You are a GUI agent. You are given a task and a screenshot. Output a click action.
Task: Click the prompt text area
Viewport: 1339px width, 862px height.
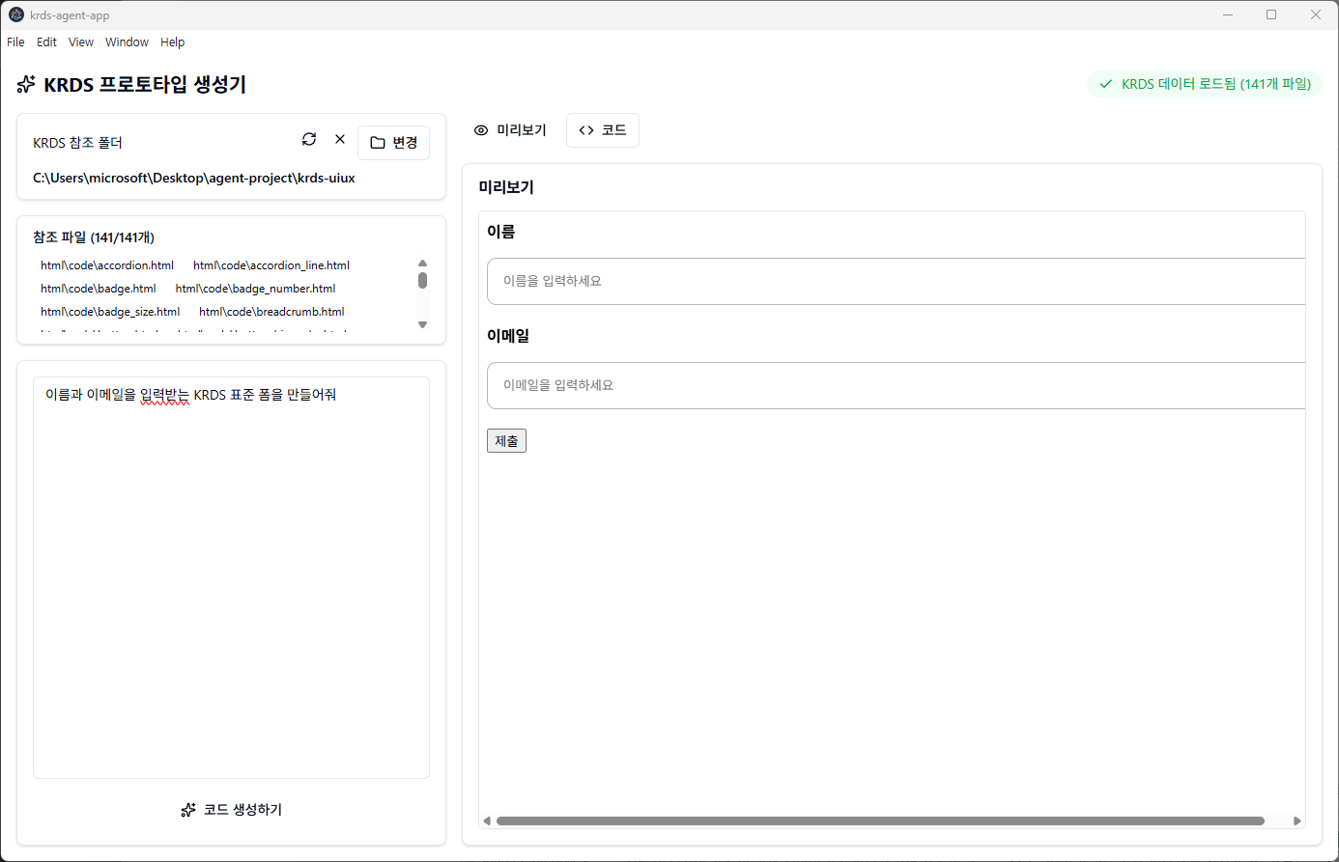tap(231, 577)
